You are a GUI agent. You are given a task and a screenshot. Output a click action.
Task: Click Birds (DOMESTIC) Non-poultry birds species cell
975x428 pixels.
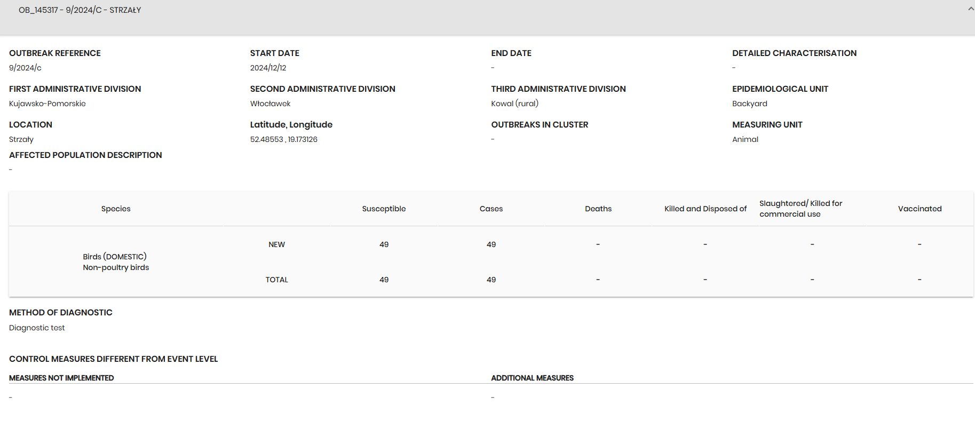(x=116, y=262)
